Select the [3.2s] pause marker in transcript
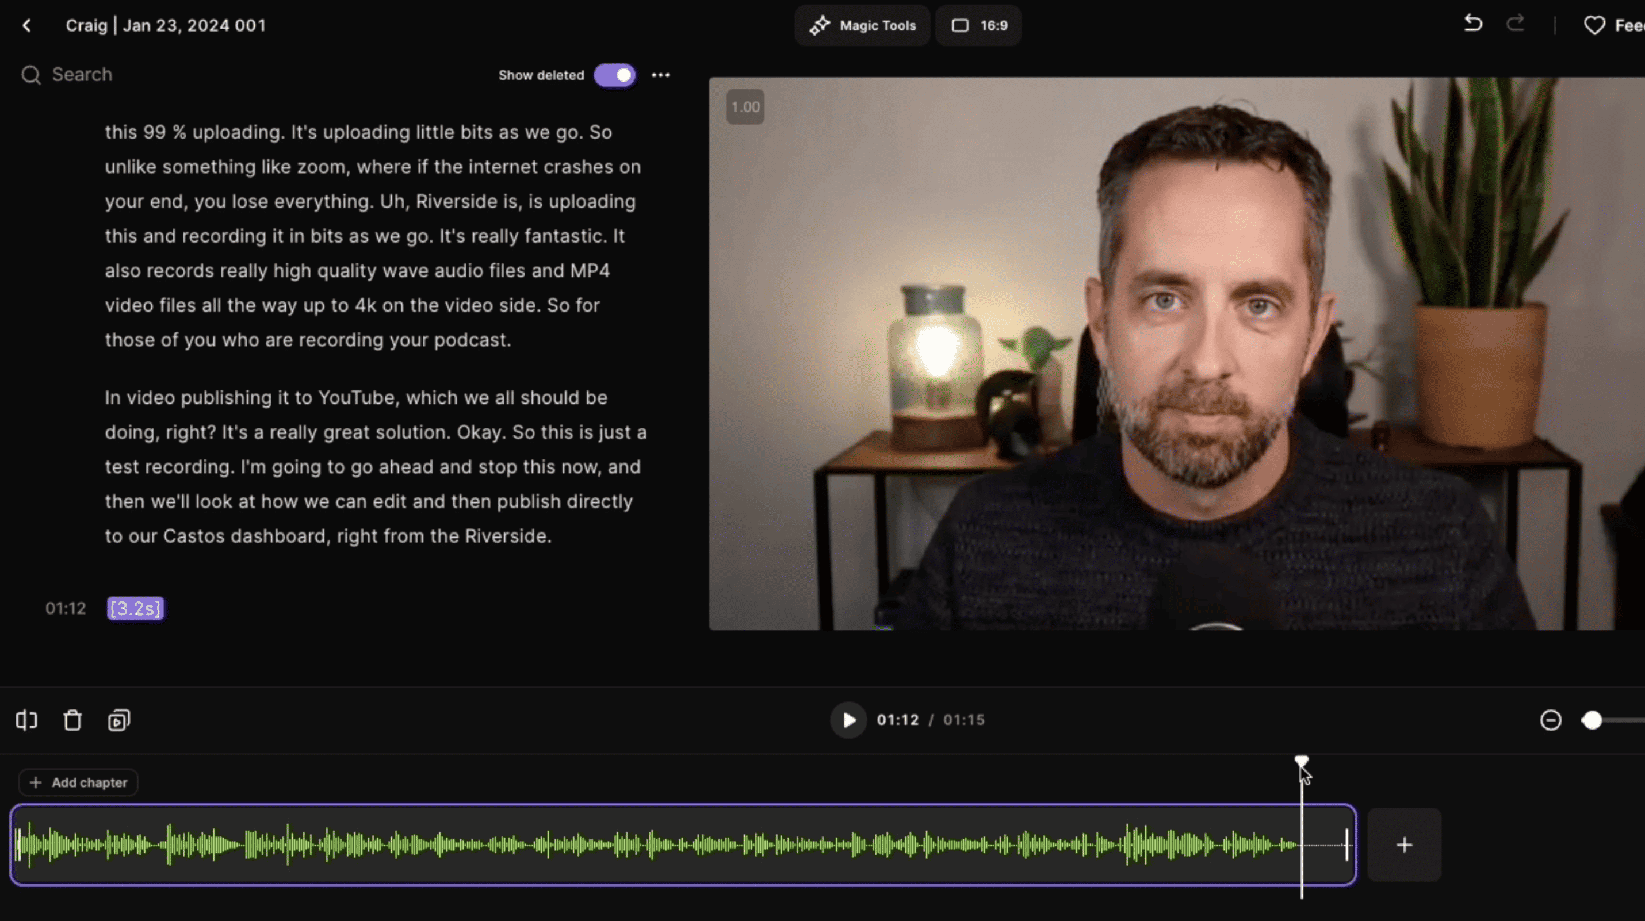Viewport: 1645px width, 921px height. tap(135, 608)
